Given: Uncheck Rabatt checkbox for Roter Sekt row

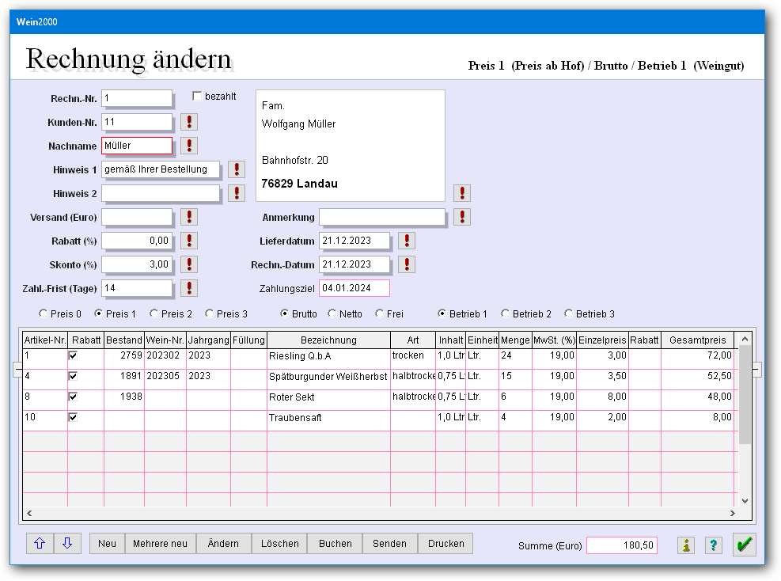Looking at the screenshot, I should point(73,397).
